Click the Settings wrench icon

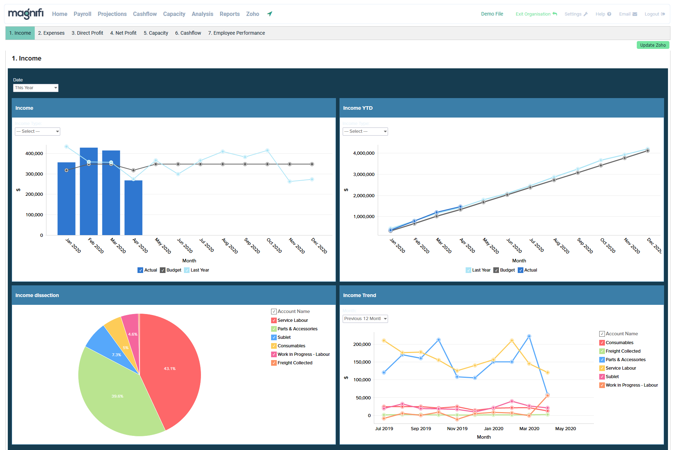pos(586,14)
